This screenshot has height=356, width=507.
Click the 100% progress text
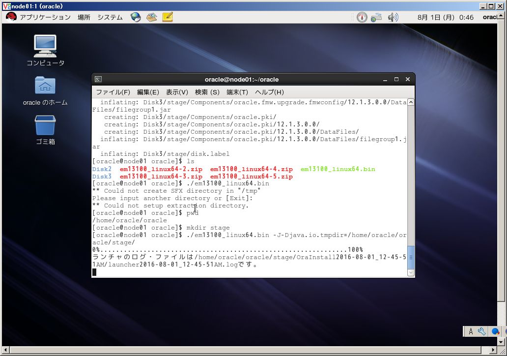click(x=355, y=250)
